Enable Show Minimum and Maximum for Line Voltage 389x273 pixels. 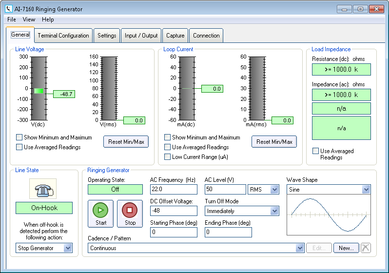19,137
